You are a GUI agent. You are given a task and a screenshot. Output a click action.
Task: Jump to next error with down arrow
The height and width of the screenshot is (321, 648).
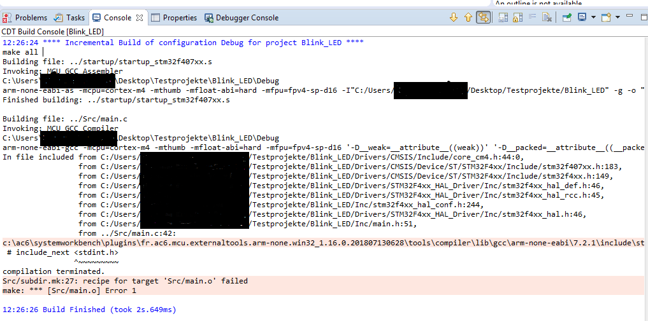[454, 17]
